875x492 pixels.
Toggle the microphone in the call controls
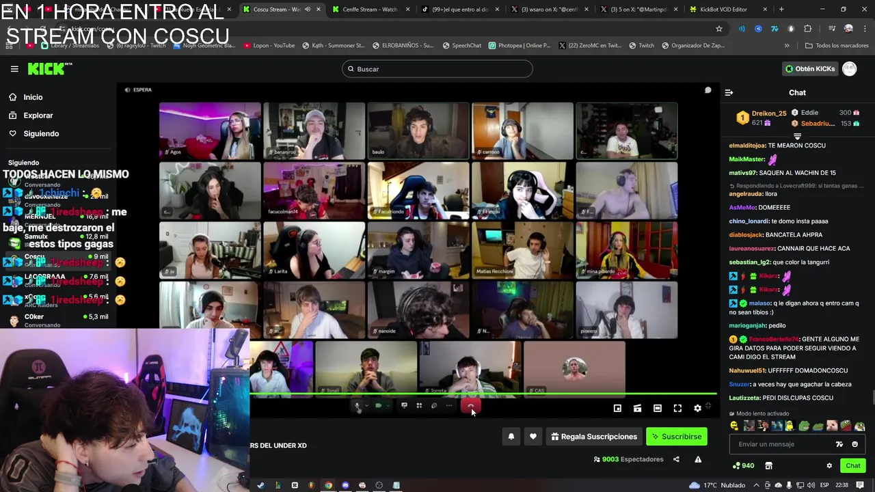[x=357, y=406]
